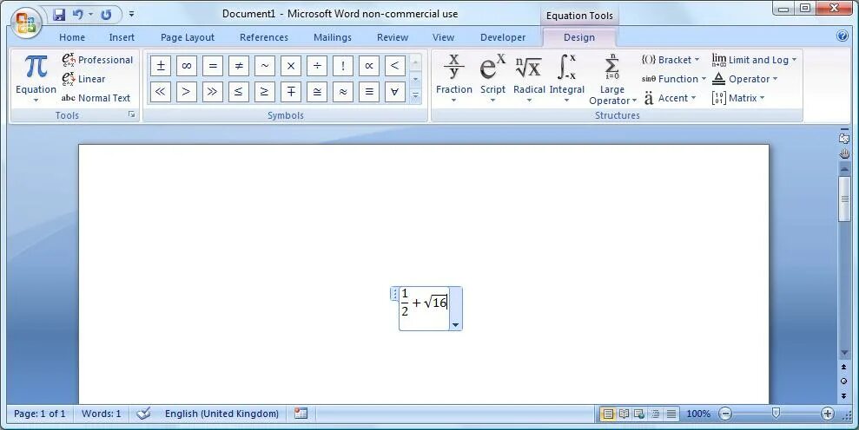The image size is (859, 430).
Task: Click the symbols gallery down arrow
Action: click(x=415, y=79)
